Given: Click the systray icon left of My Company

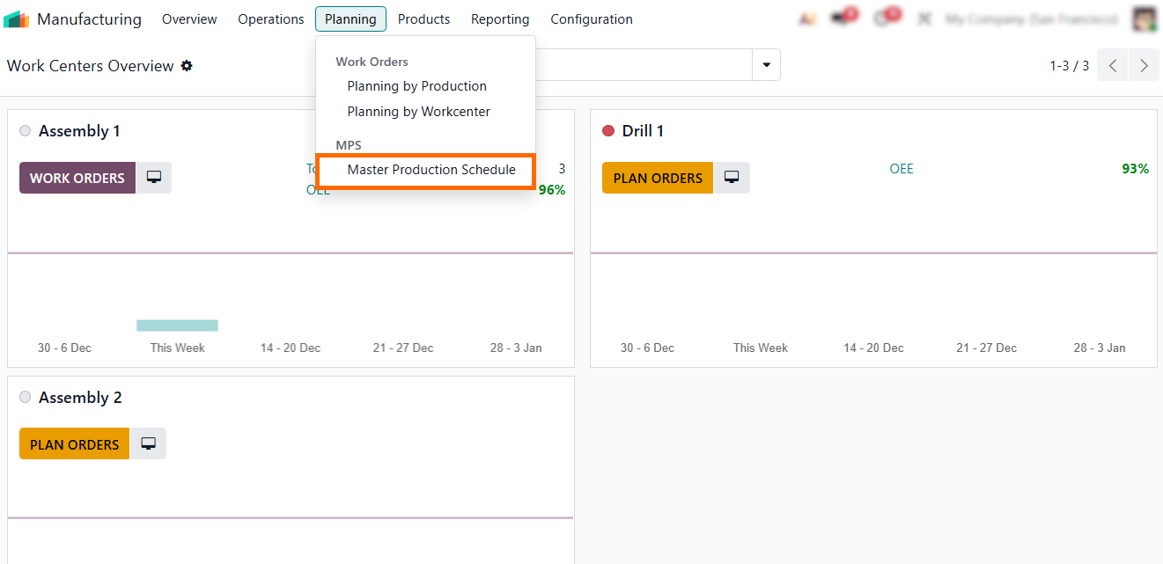Looking at the screenshot, I should pos(924,16).
